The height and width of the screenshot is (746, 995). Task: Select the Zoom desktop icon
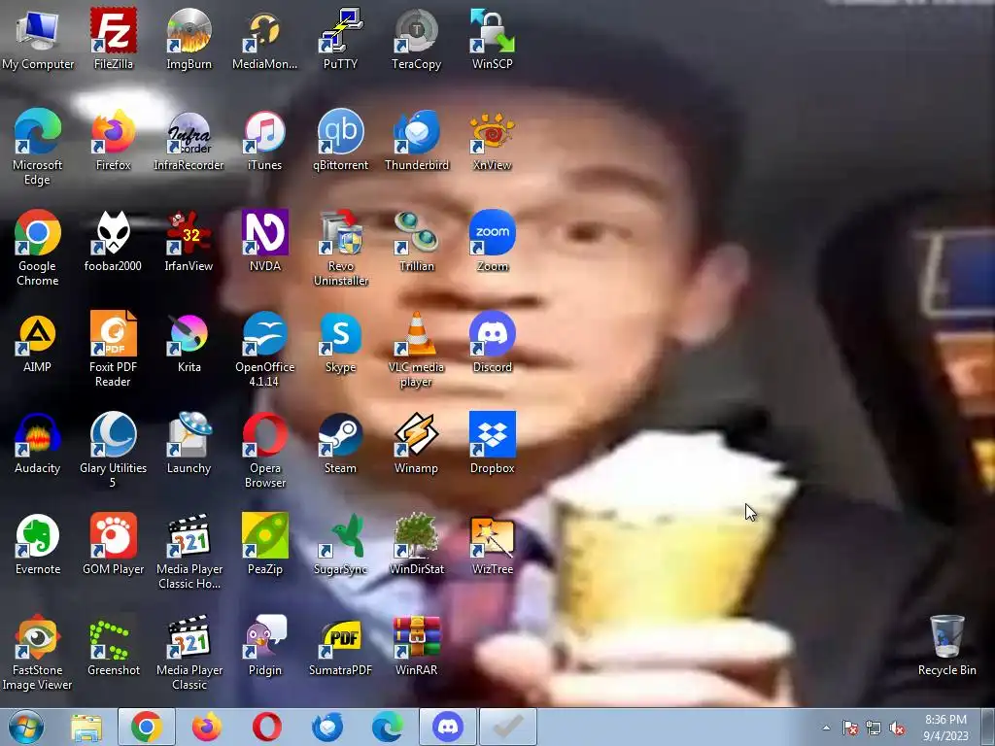click(x=493, y=241)
